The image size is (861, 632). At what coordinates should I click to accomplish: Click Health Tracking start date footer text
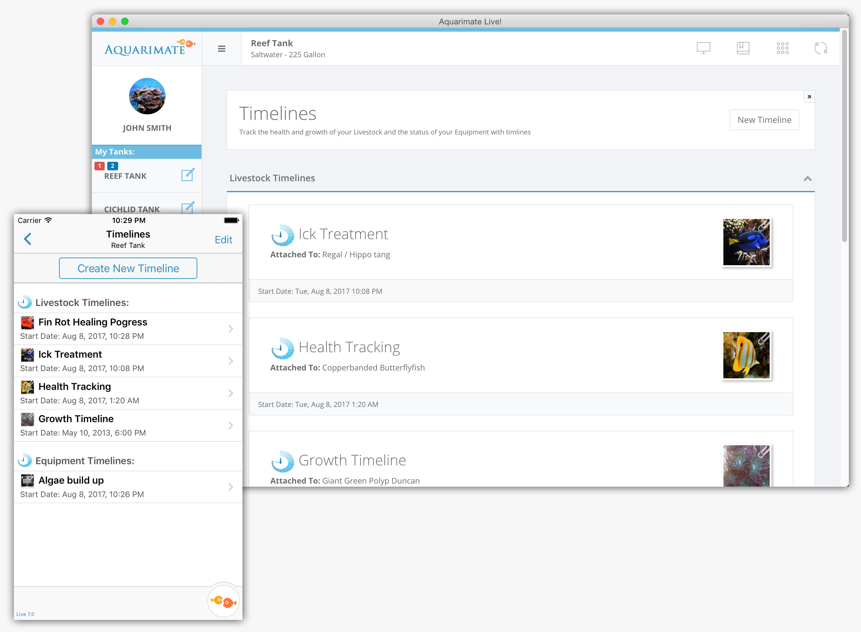(318, 405)
